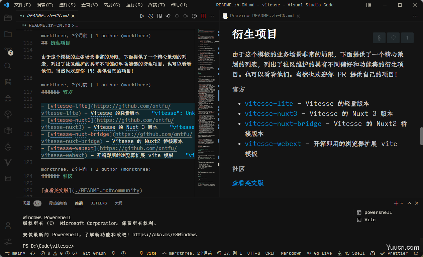This screenshot has width=423, height=257.
Task: Open more actions menu for README editor
Action: tap(212, 16)
